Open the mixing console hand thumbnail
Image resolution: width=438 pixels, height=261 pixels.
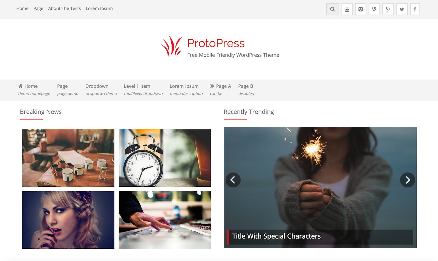pyautogui.click(x=165, y=220)
